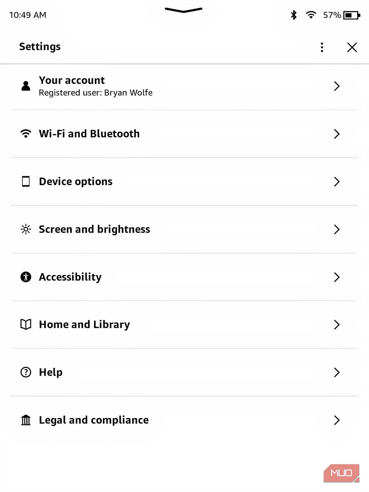Click the question mark Help icon

click(x=26, y=372)
